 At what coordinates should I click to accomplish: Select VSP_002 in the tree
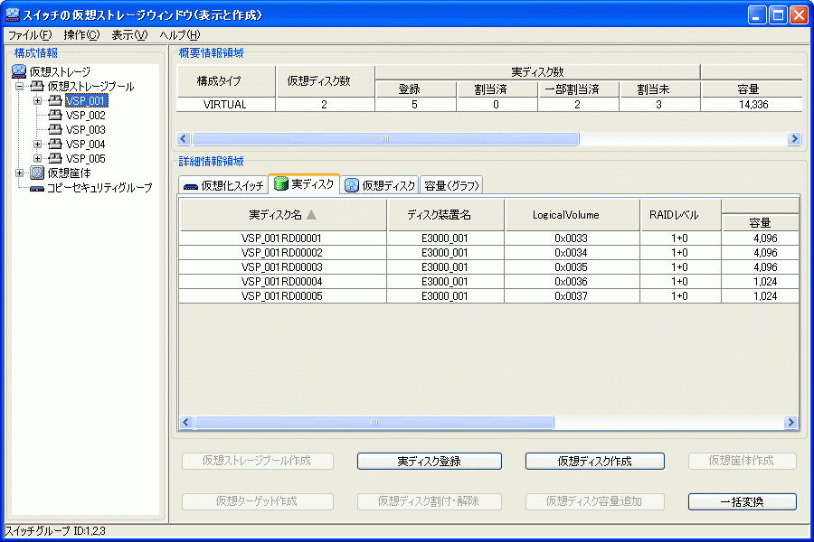pyautogui.click(x=86, y=115)
